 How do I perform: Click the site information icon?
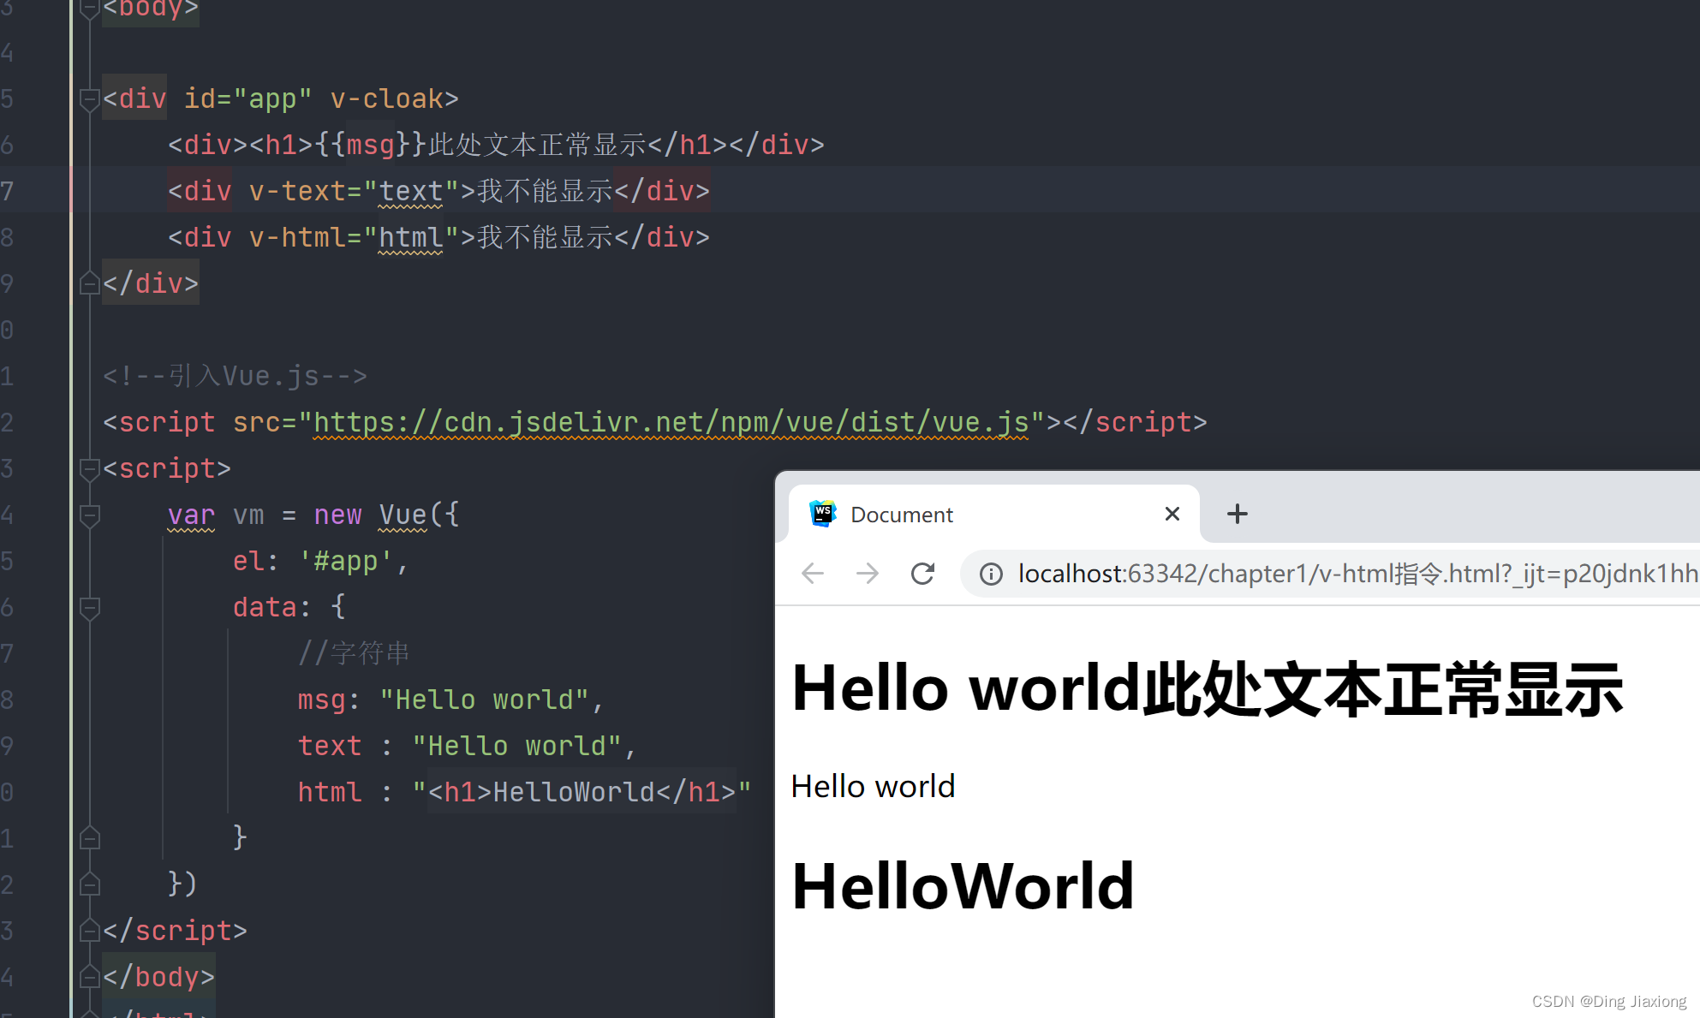point(991,574)
